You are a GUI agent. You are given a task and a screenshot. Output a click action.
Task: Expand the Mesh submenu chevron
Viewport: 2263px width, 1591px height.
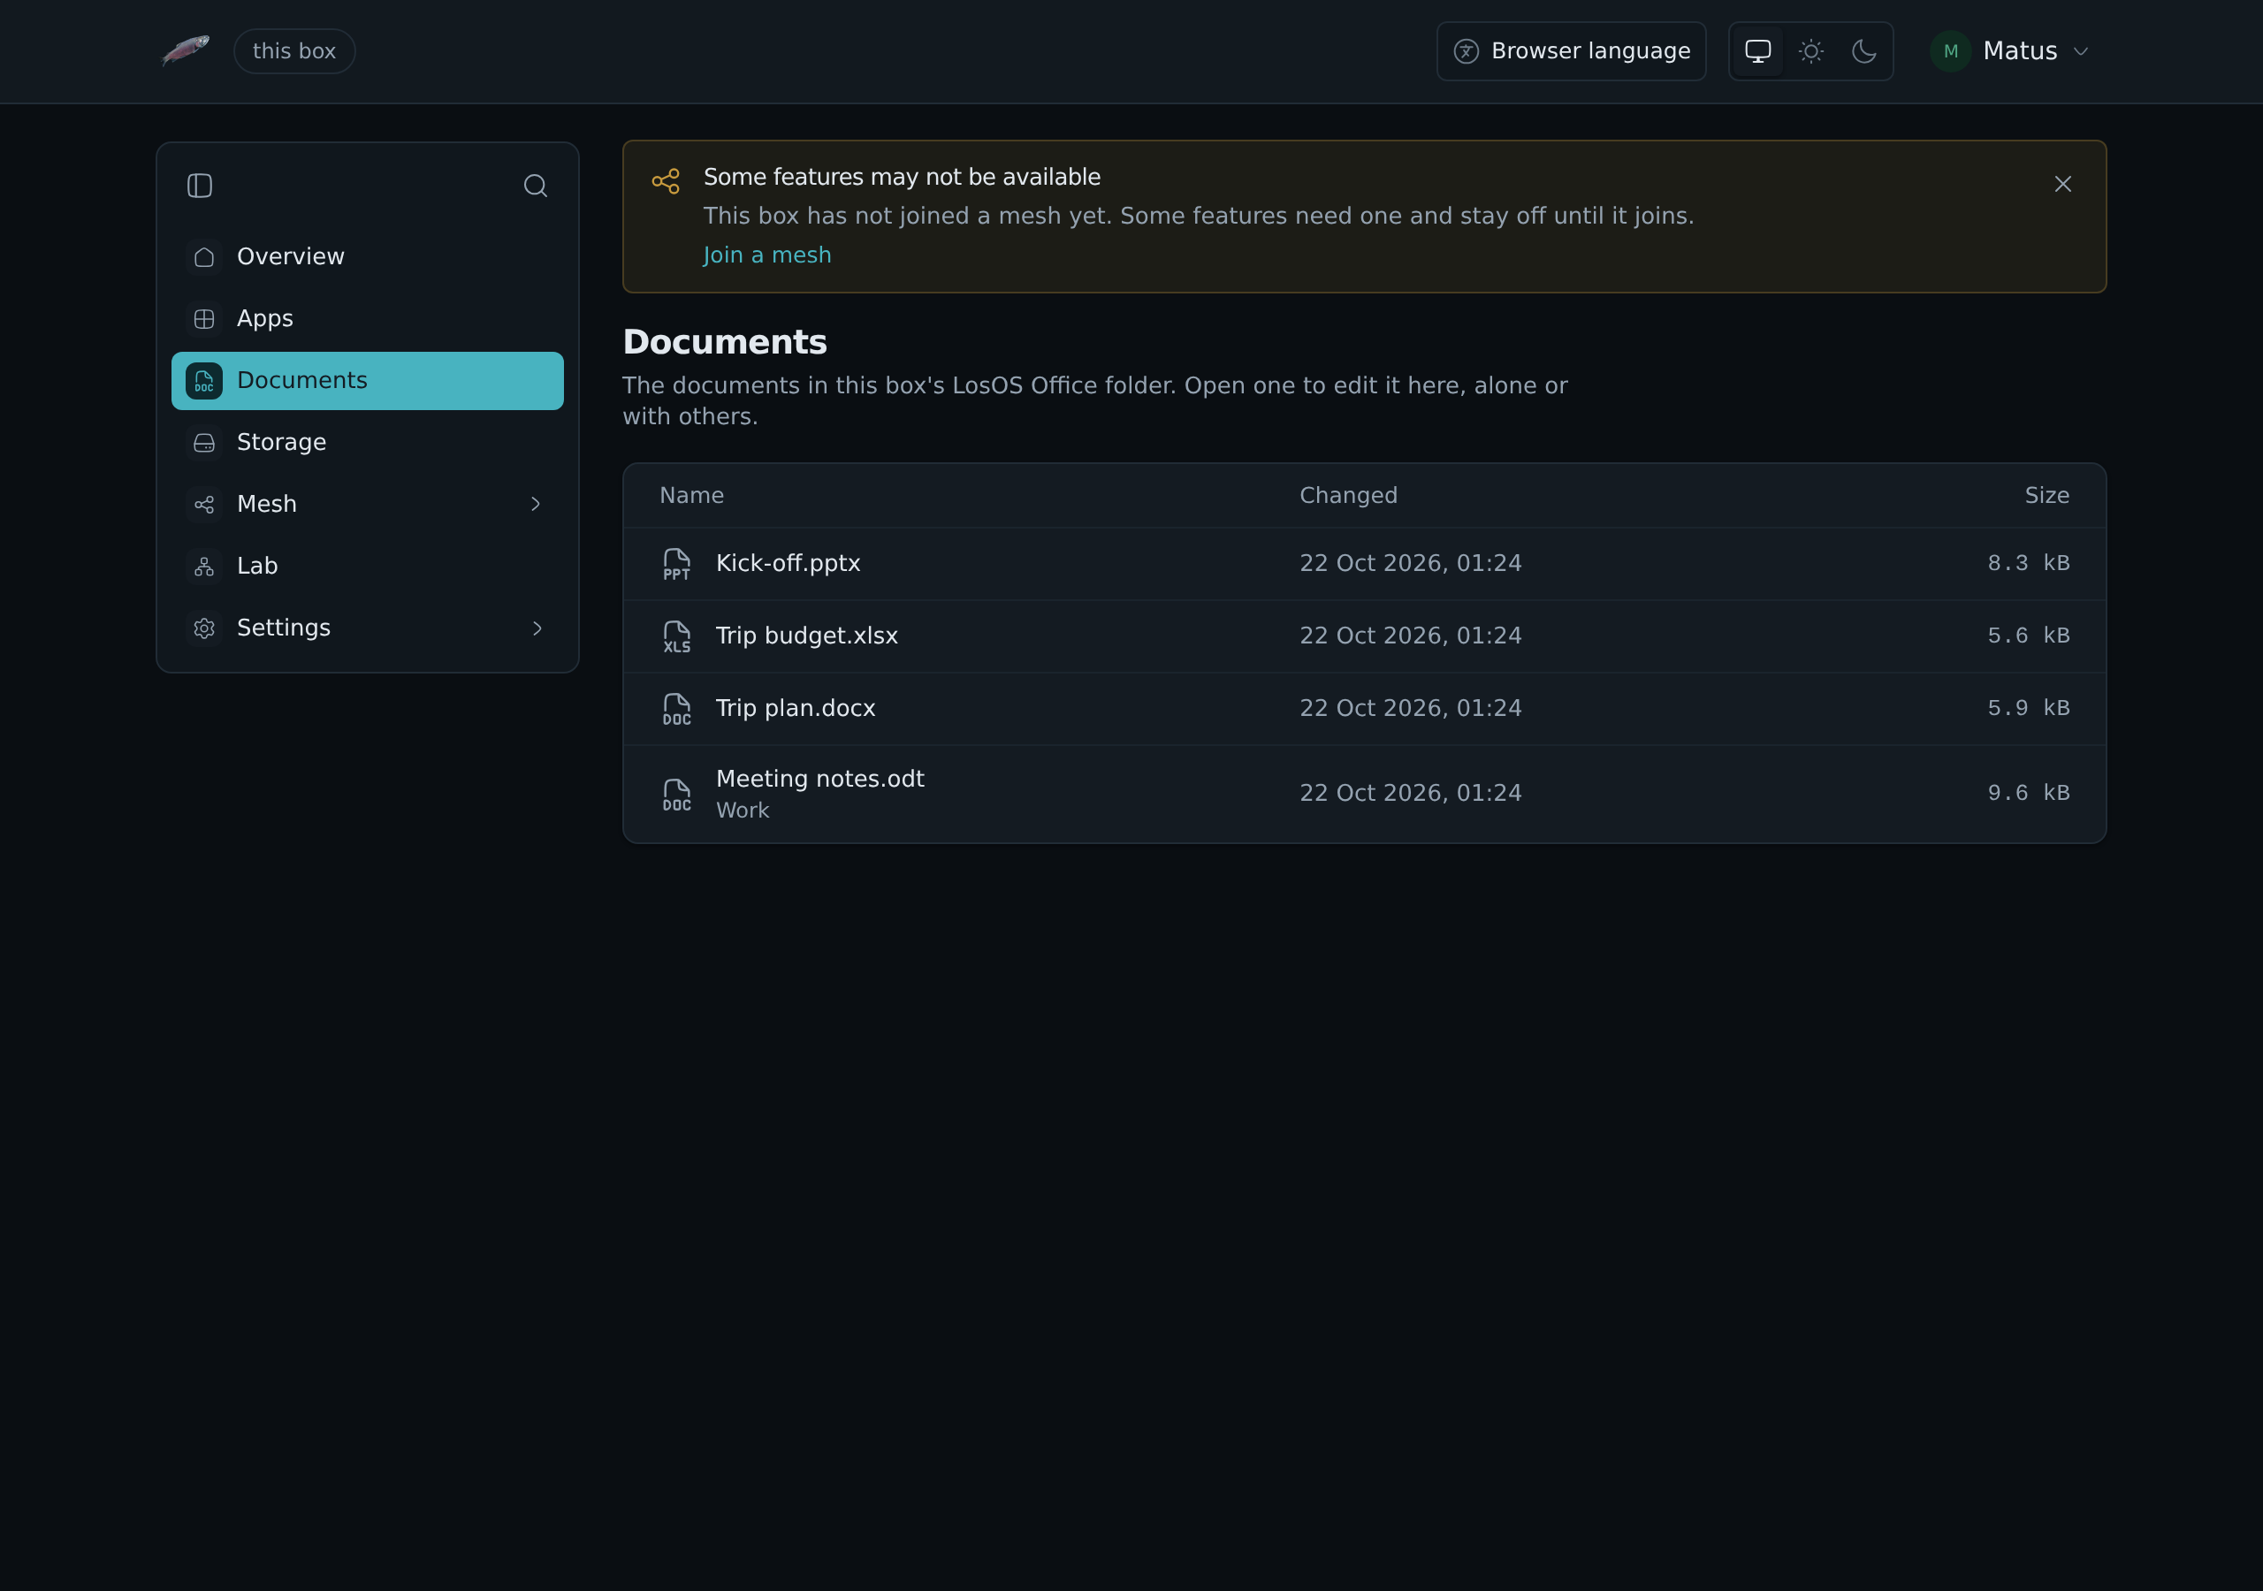point(537,505)
